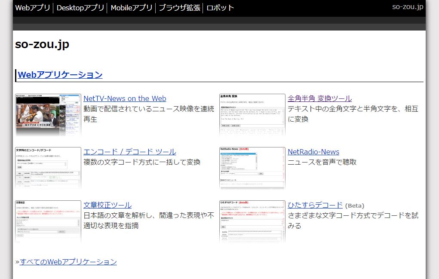Open the NetRadio-News link

point(313,152)
